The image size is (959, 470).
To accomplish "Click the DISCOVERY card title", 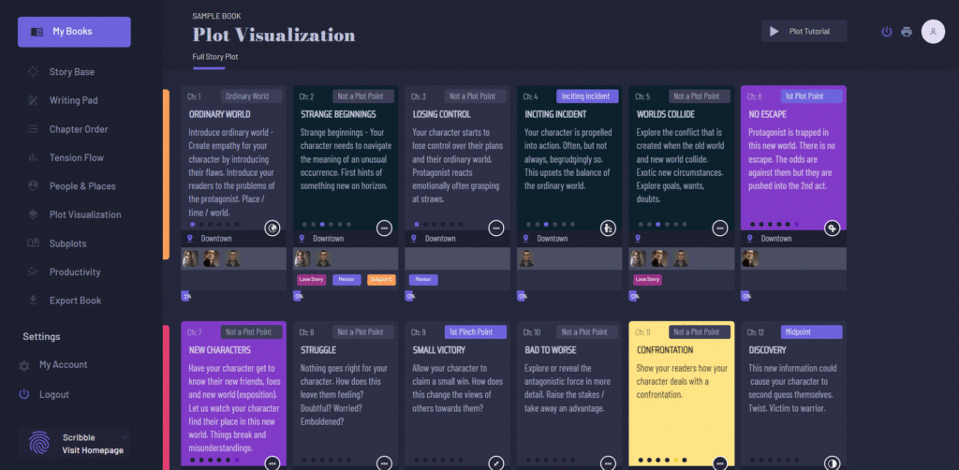I will coord(767,350).
